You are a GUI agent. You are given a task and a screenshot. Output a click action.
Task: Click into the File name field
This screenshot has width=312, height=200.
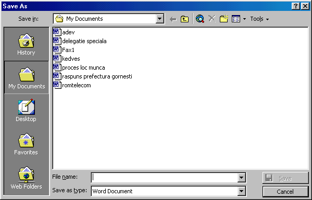pos(165,178)
